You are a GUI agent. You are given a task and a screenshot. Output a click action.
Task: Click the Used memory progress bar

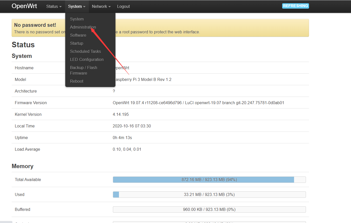(x=209, y=194)
